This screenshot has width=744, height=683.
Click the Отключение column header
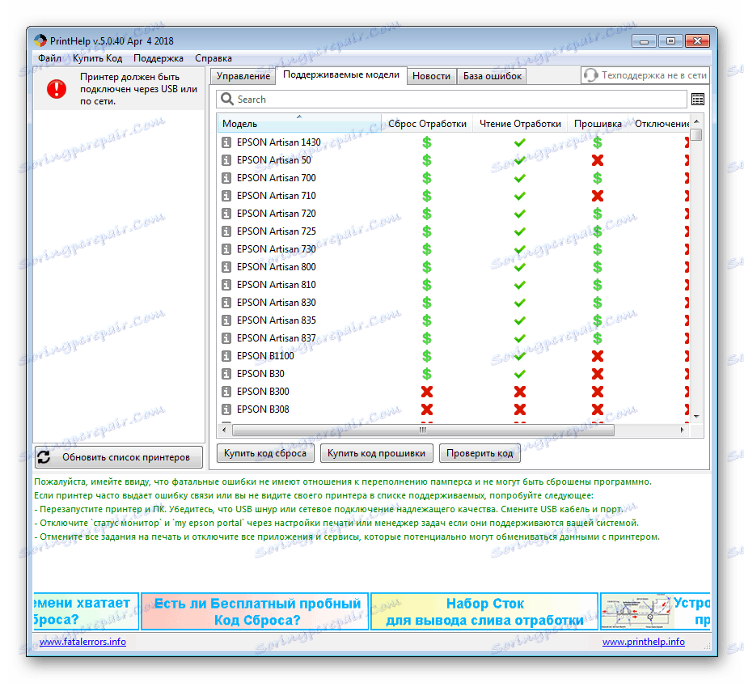click(660, 124)
